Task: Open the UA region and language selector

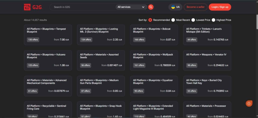Action: tap(175, 7)
